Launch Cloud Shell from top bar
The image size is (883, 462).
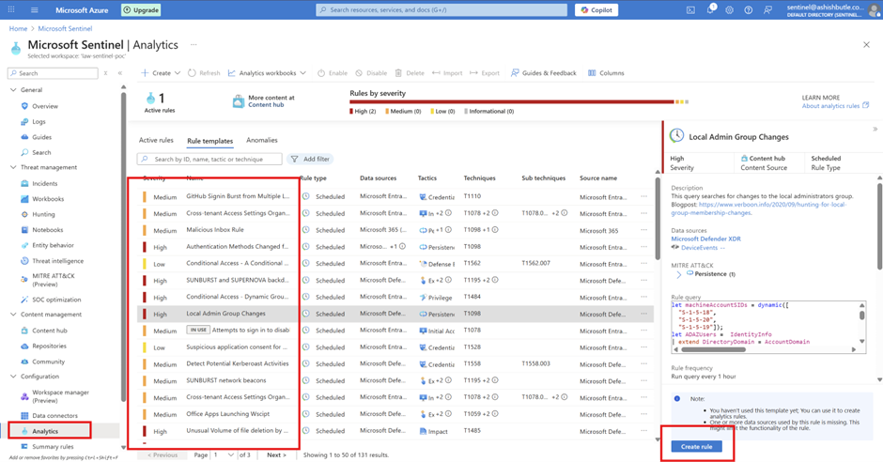click(x=690, y=10)
